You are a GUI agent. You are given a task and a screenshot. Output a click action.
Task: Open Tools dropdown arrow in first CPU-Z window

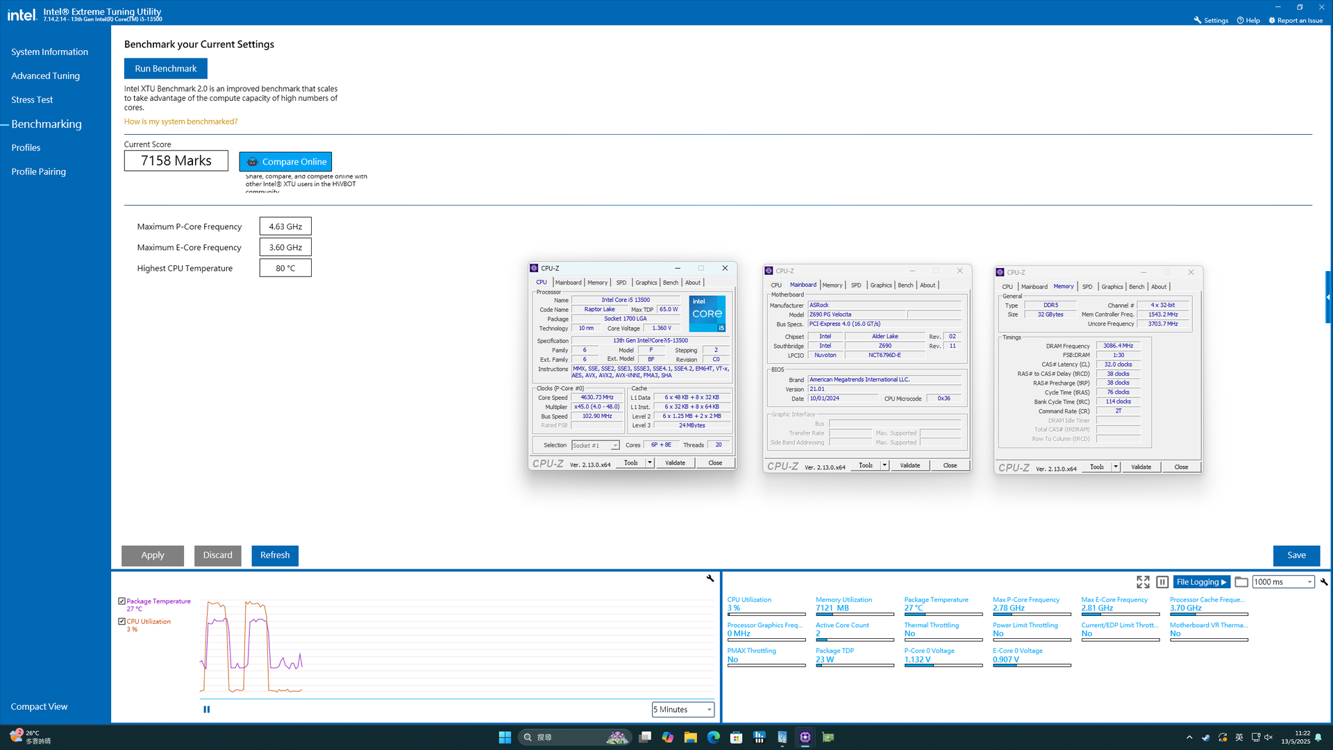tap(650, 462)
